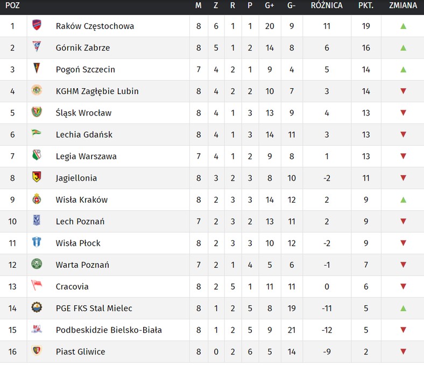
Task: Click the Śląsk Wrocław crest icon
Action: 37,112
